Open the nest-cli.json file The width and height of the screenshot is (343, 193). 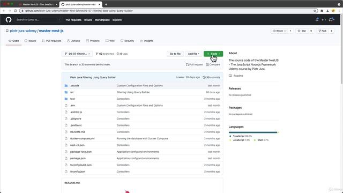77,145
